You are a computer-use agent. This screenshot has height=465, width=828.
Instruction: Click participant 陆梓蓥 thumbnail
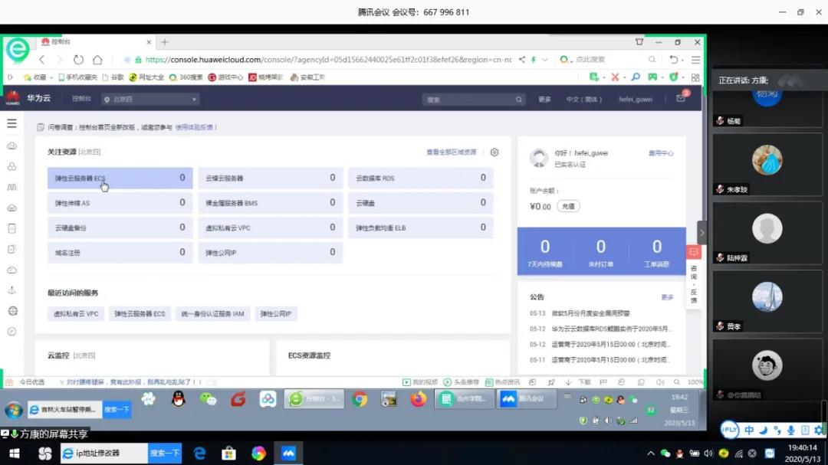click(x=767, y=233)
